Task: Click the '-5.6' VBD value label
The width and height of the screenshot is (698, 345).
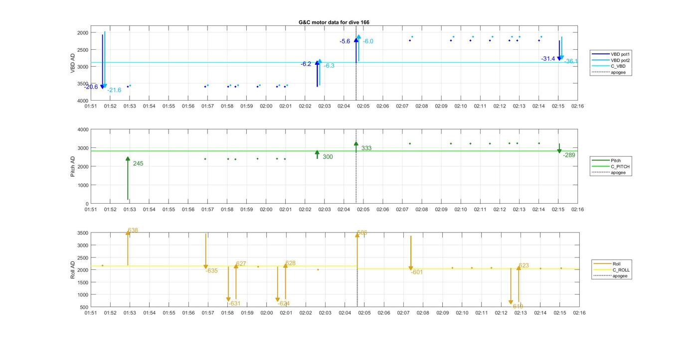Action: (x=345, y=42)
